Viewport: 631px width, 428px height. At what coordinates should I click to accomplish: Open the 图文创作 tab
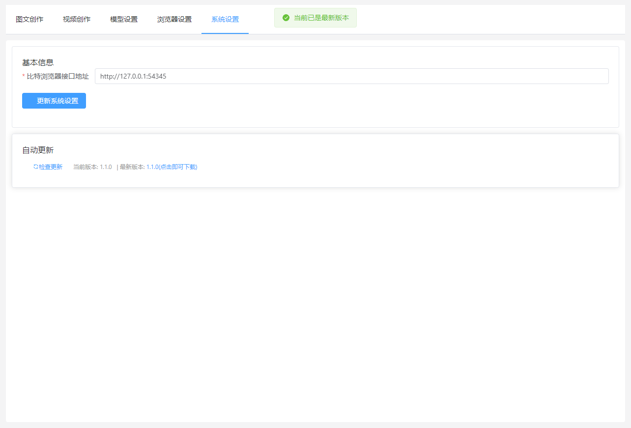coord(29,20)
